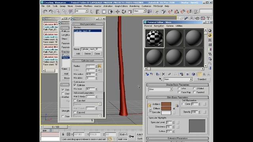
Task: Click the Undo arrow in main toolbar
Action: click(x=45, y=11)
